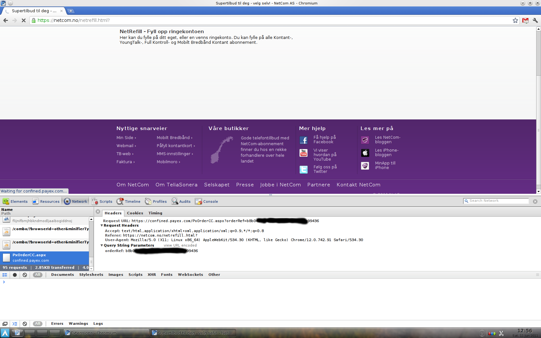Open the Audits panel in DevTools
This screenshot has width=541, height=338.
(181, 202)
